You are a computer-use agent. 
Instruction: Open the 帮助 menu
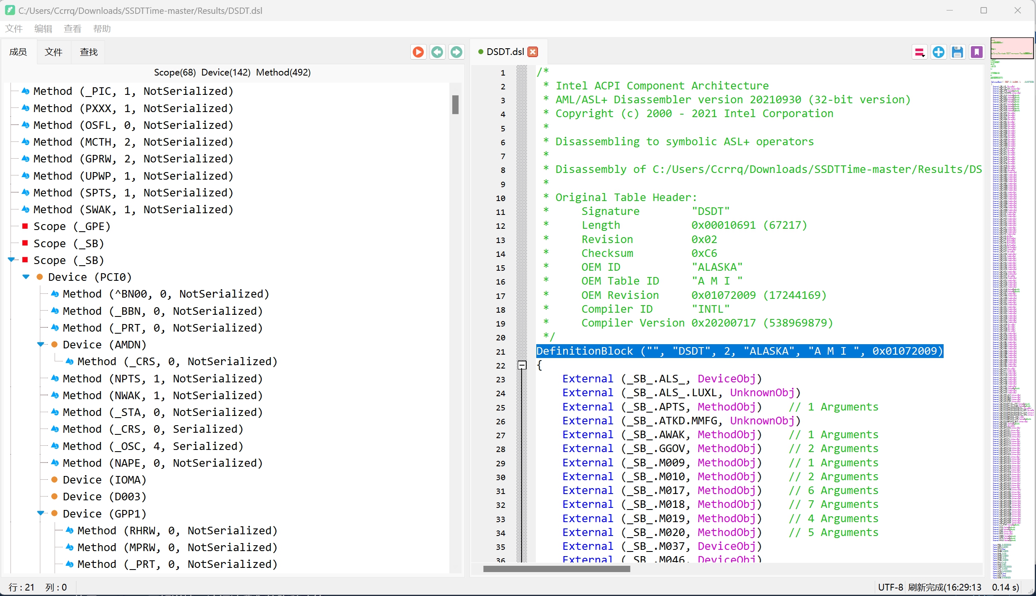pos(102,29)
